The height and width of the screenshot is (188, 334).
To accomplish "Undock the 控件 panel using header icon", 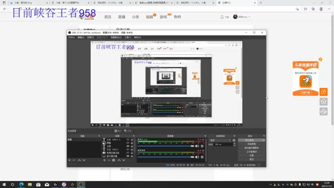I will point(264,136).
